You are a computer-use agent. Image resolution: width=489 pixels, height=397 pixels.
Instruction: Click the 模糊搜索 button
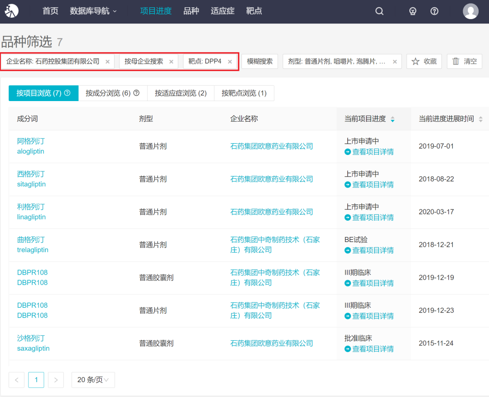[x=260, y=62]
